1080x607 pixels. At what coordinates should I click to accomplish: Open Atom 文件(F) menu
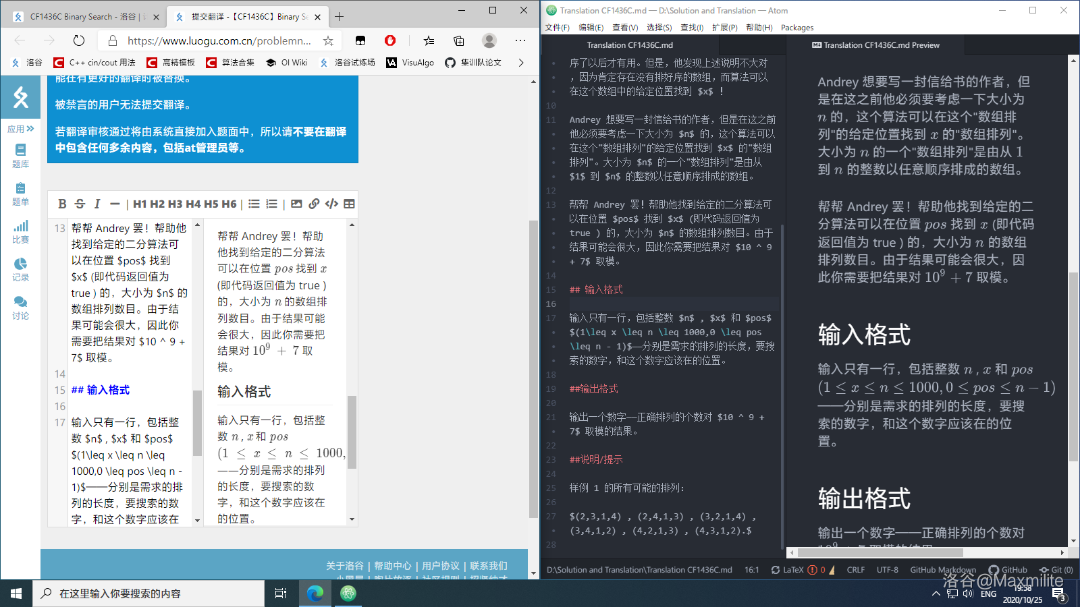[x=558, y=28]
